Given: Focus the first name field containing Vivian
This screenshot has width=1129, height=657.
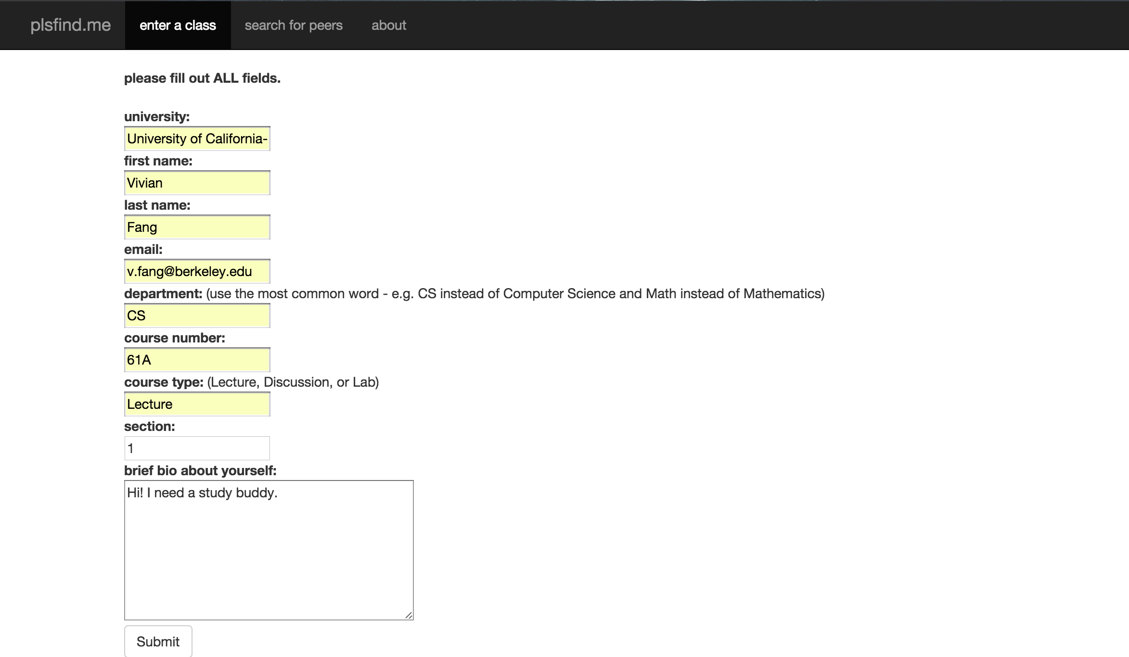Looking at the screenshot, I should tap(197, 183).
